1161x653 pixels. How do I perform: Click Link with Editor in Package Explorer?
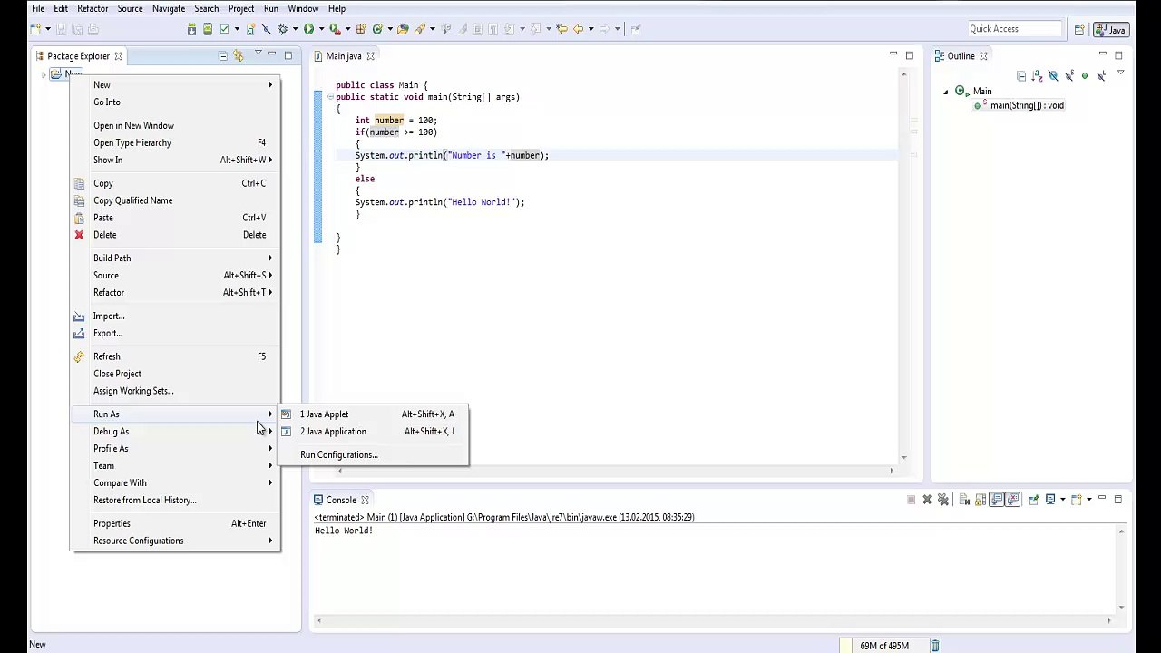pos(239,56)
